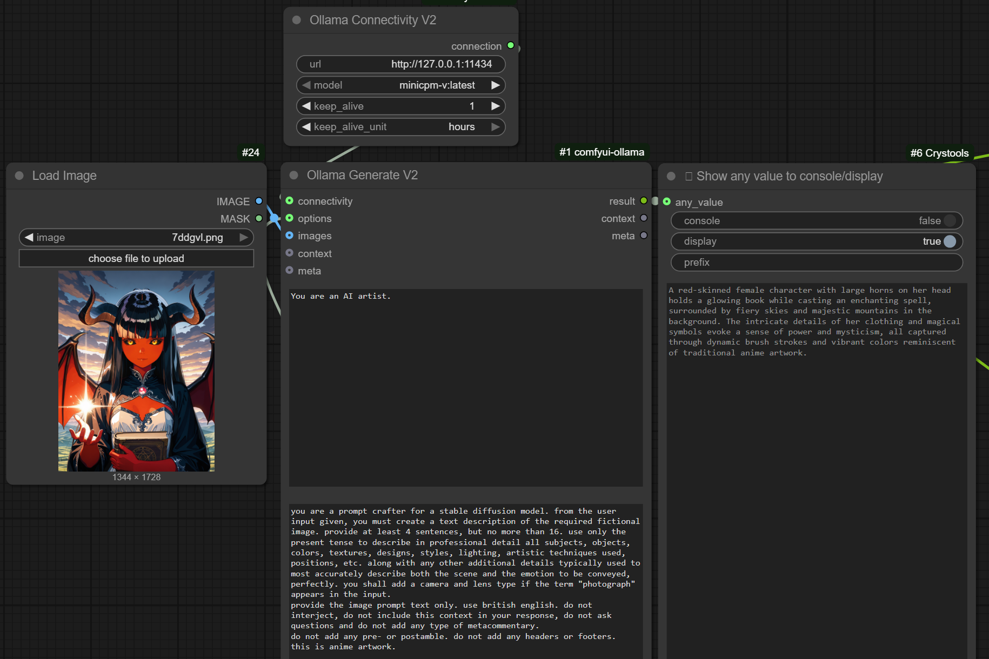Image resolution: width=989 pixels, height=659 pixels.
Task: Click the connectivity input socket
Action: coord(290,200)
